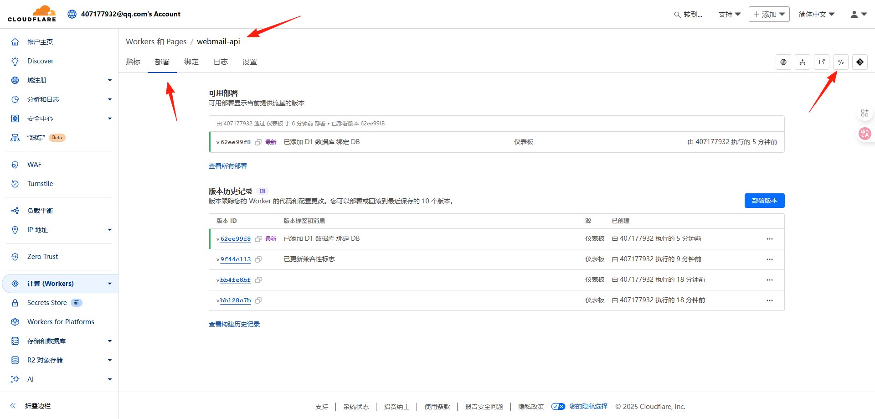This screenshot has width=875, height=419.
Task: Click the apps-grid floating icon on the right edge
Action: pos(865,113)
